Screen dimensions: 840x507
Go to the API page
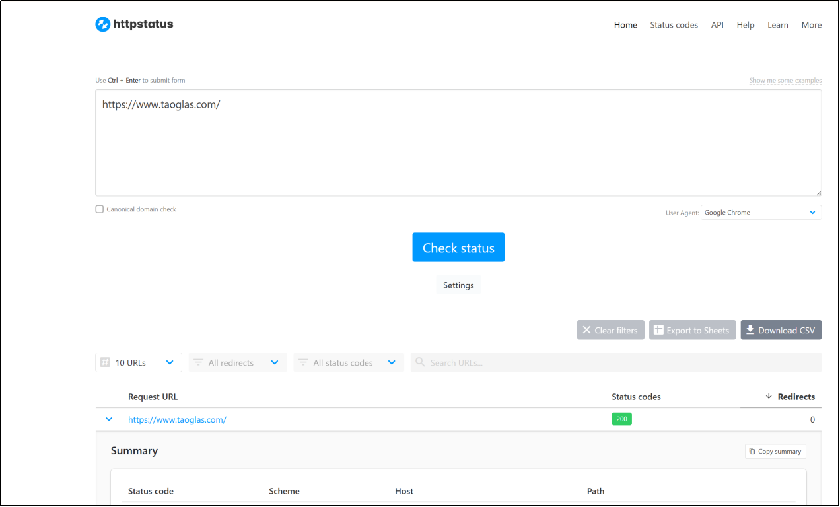[717, 25]
